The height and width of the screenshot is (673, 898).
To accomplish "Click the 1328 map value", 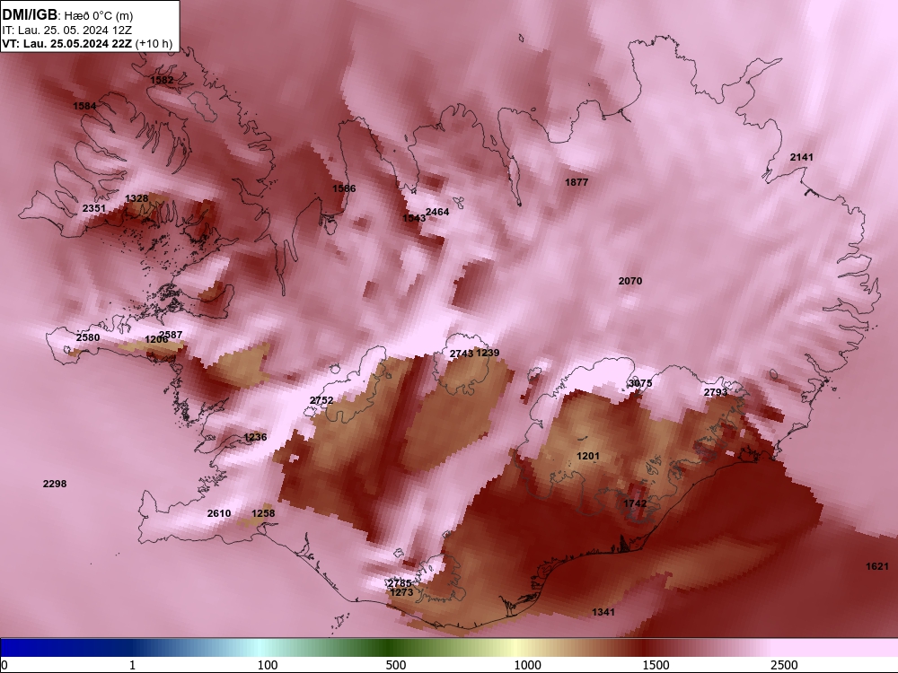I will [x=136, y=198].
